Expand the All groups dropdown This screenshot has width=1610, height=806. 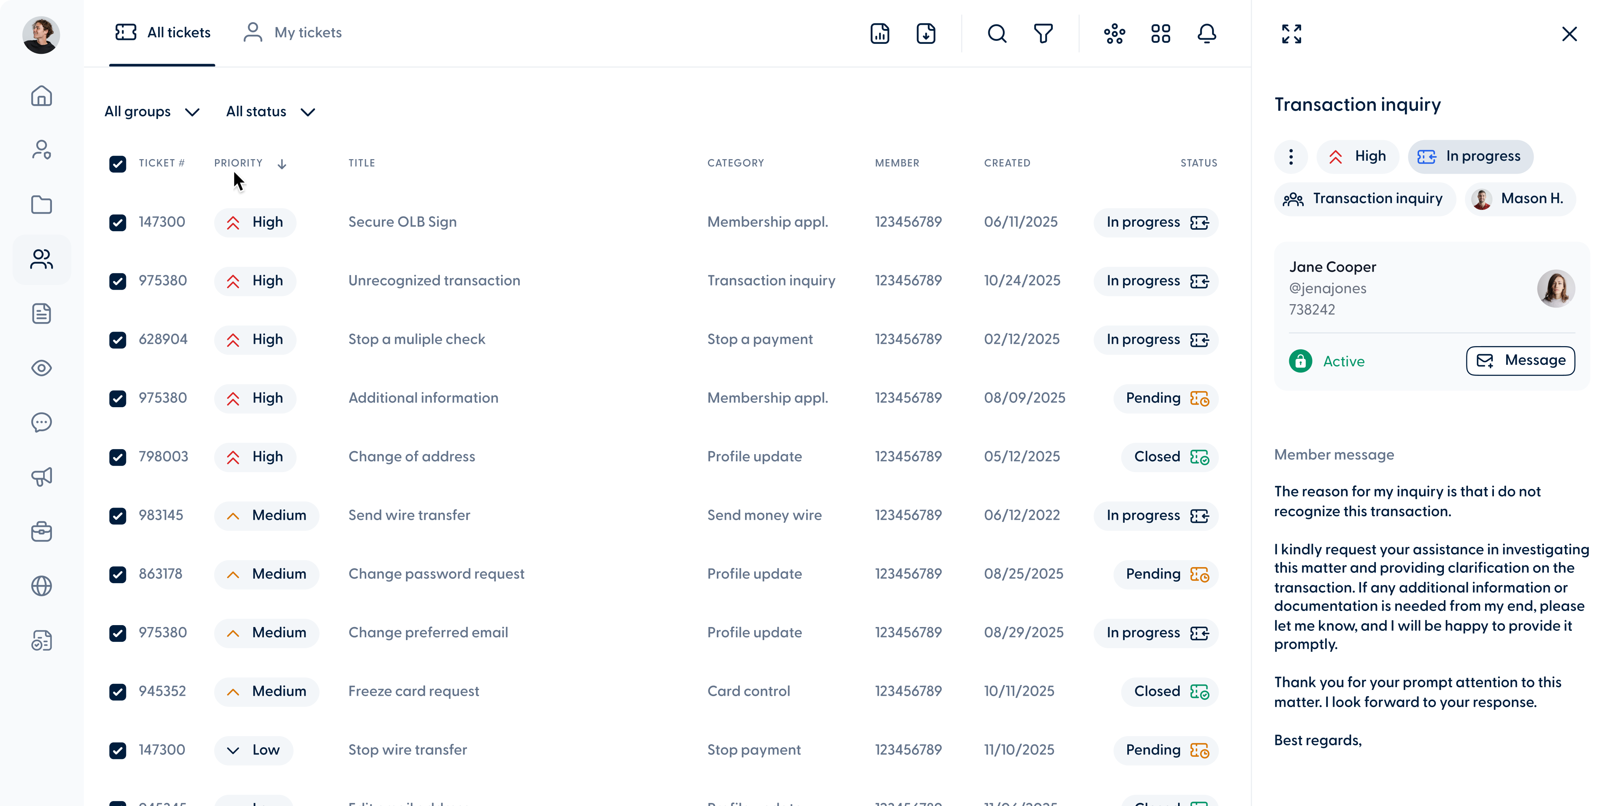(x=152, y=112)
